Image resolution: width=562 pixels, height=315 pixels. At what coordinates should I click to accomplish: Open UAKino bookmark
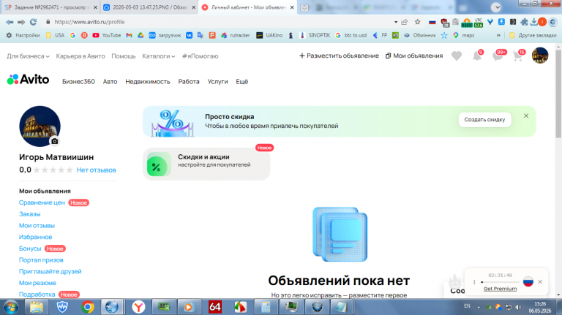tap(269, 35)
